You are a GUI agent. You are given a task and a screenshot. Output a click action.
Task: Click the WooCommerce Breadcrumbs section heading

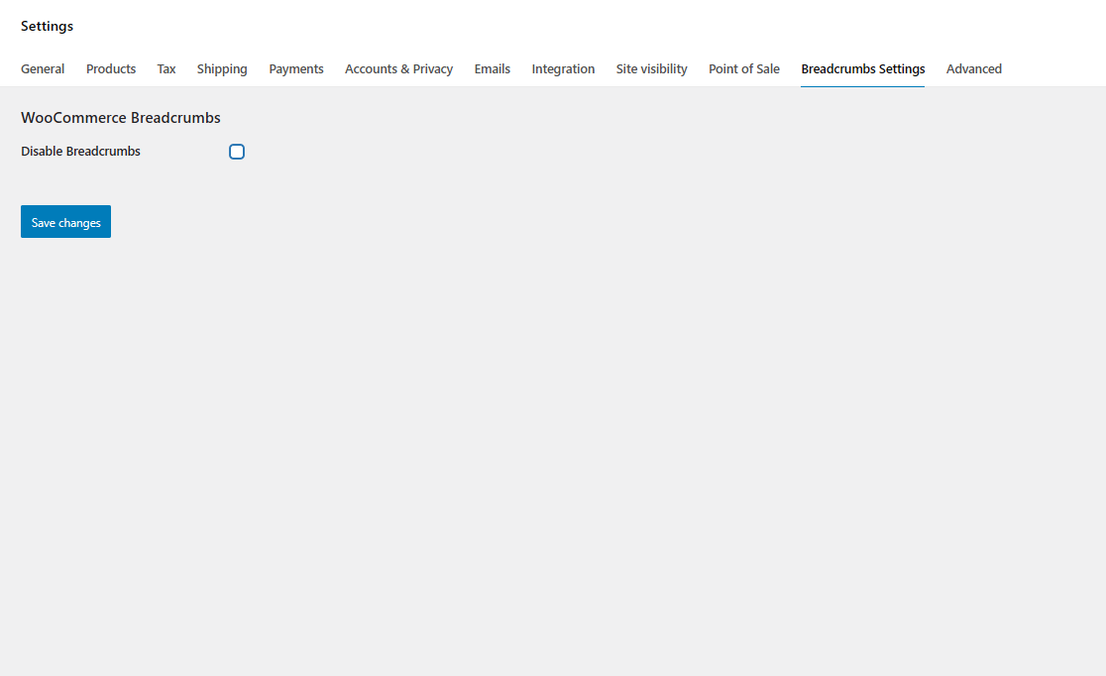pos(120,118)
